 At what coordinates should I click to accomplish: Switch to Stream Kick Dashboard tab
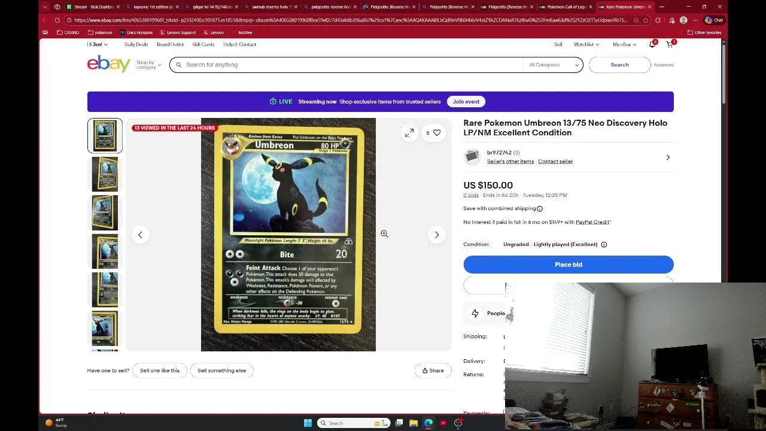tap(92, 7)
